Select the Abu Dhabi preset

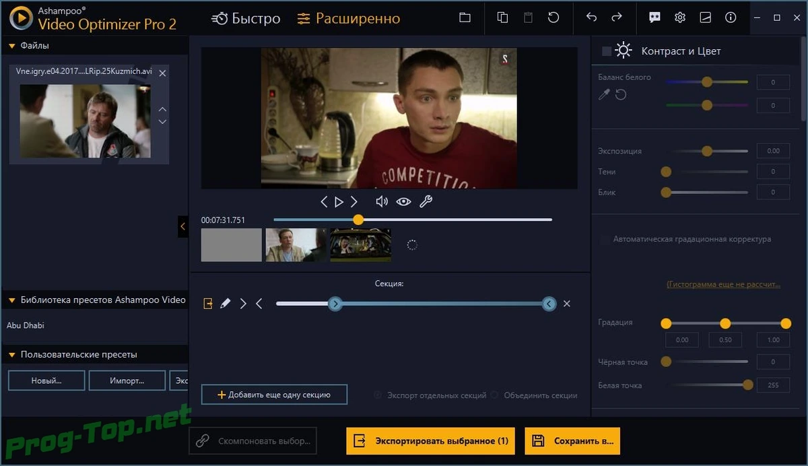pos(26,325)
